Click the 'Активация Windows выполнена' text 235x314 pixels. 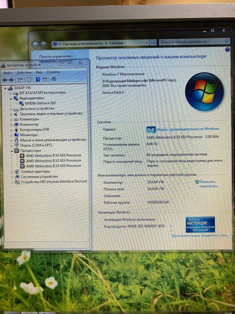(x=129, y=219)
